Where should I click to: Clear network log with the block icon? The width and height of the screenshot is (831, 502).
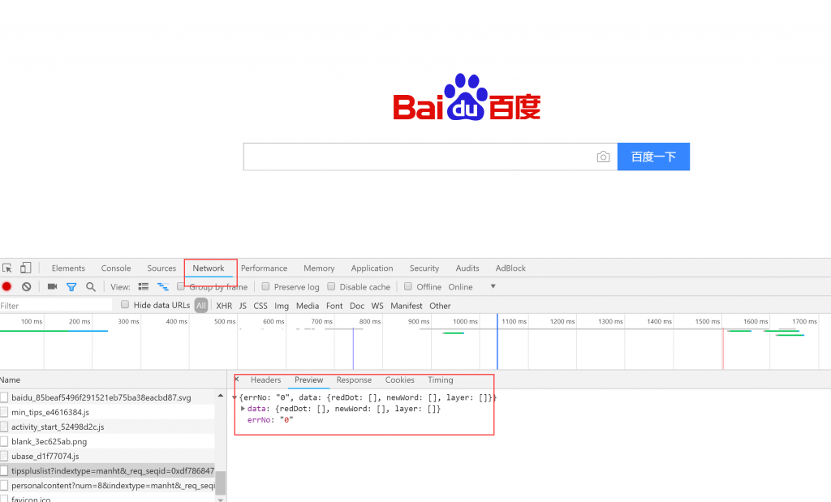point(27,286)
